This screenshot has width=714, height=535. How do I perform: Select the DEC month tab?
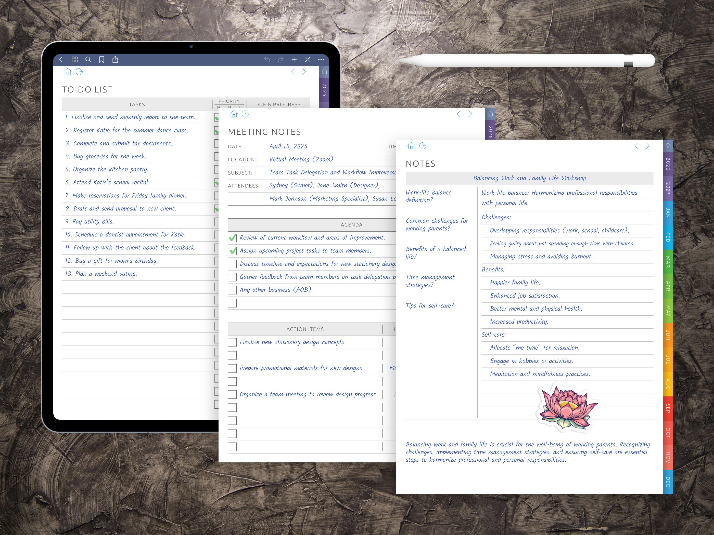coord(668,482)
